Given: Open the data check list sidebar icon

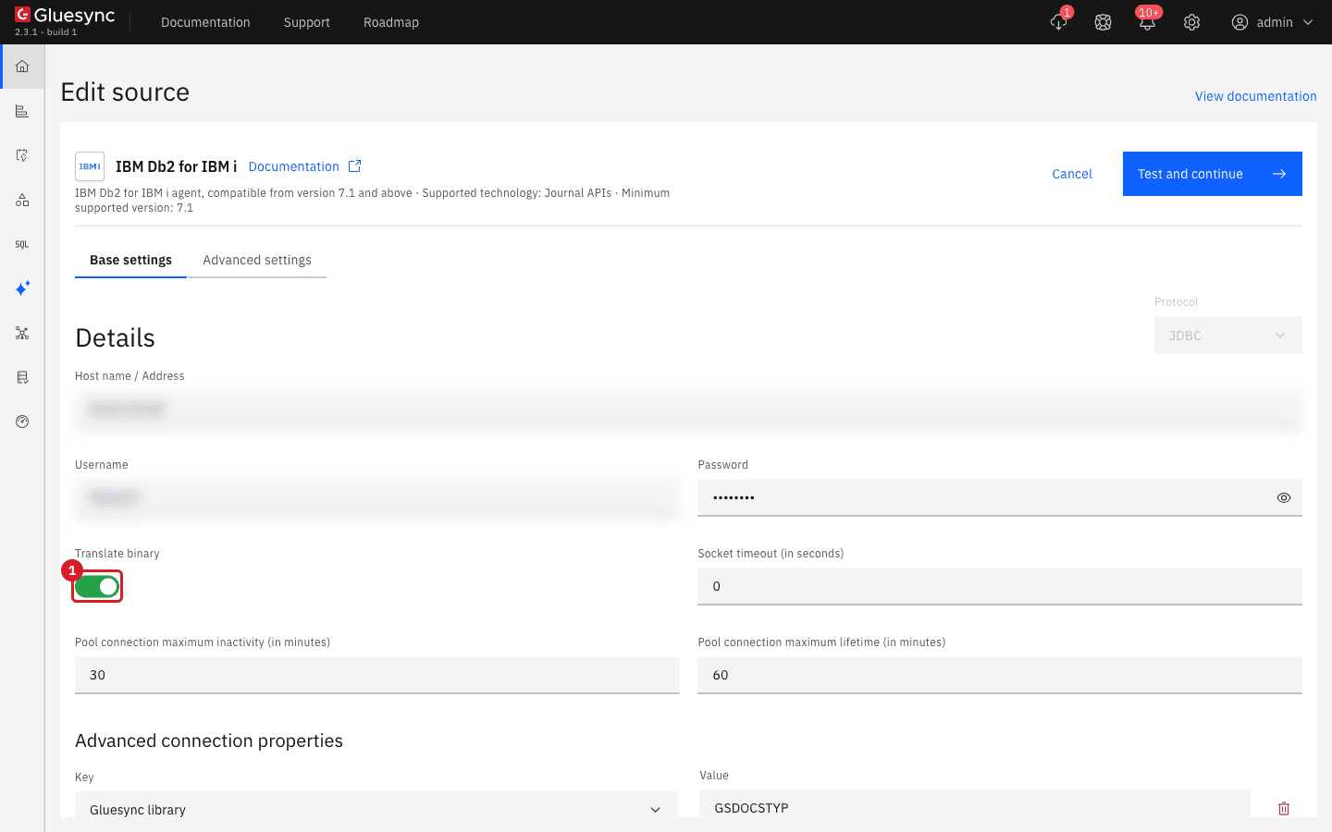Looking at the screenshot, I should (x=22, y=377).
